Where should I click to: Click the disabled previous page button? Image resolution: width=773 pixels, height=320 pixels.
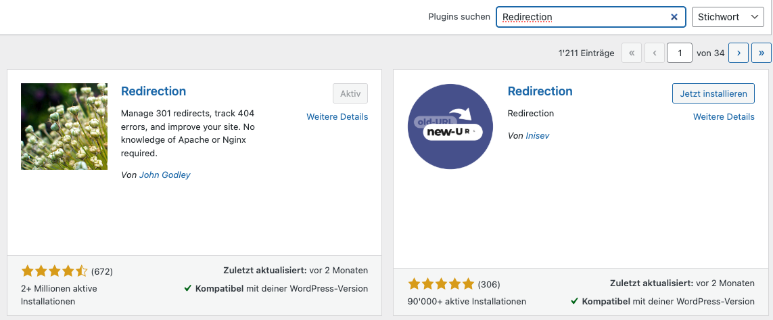(x=655, y=53)
